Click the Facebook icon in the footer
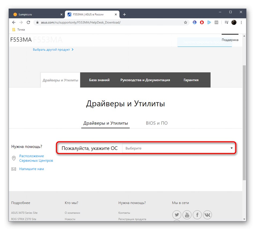 point(197,215)
